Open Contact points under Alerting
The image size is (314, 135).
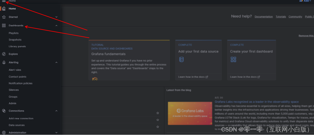18,77
